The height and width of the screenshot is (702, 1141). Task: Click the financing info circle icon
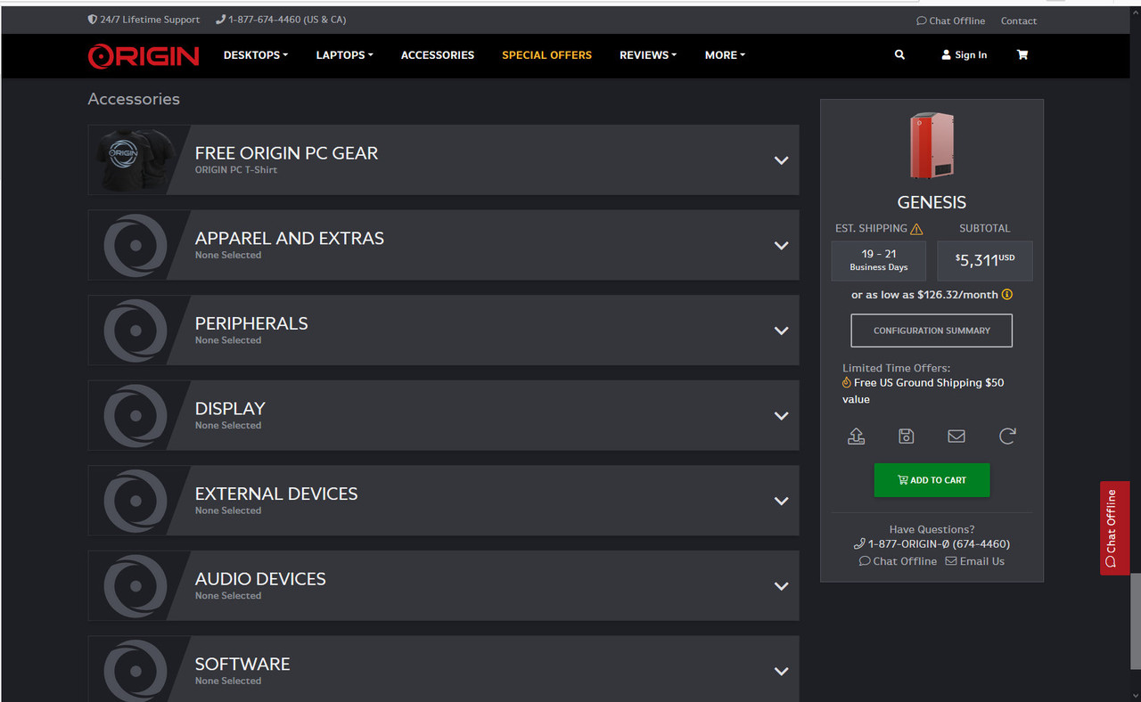(1007, 294)
